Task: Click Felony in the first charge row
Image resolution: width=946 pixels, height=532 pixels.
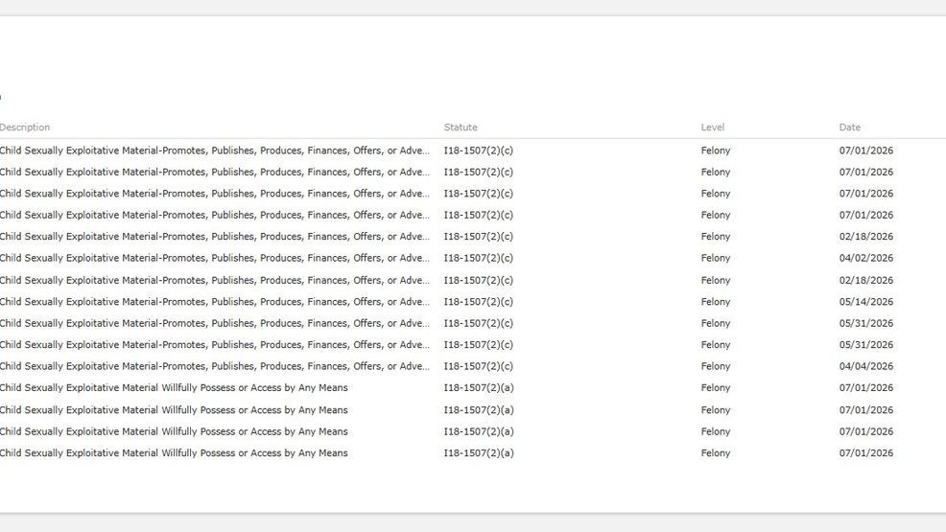Action: coord(716,150)
